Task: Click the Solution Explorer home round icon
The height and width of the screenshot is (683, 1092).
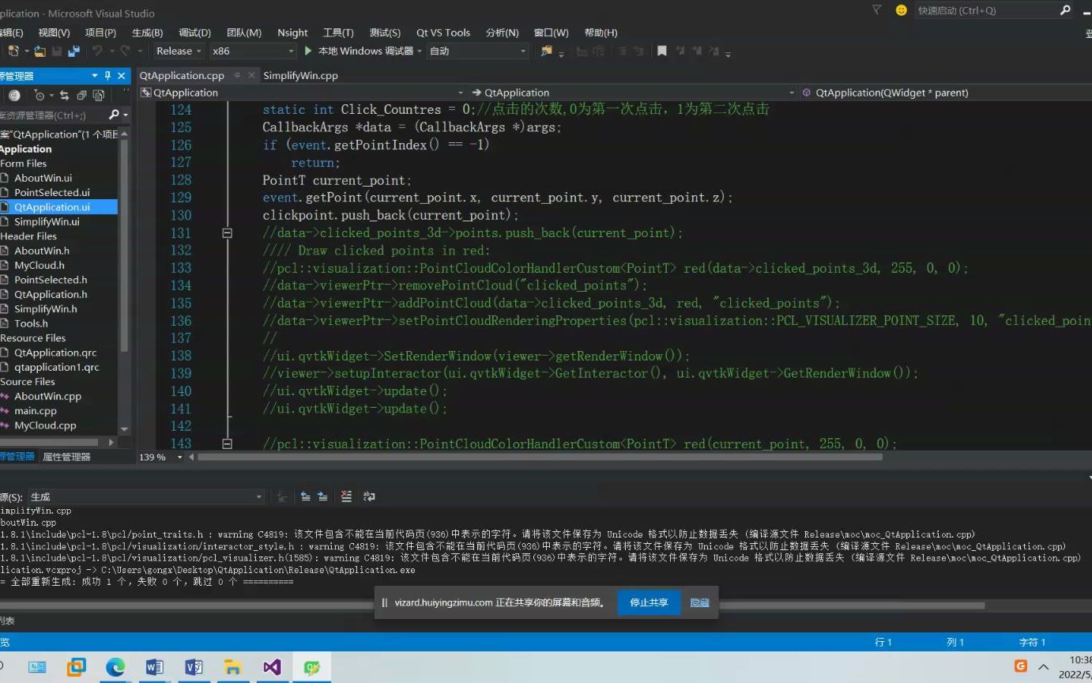Action: [14, 95]
